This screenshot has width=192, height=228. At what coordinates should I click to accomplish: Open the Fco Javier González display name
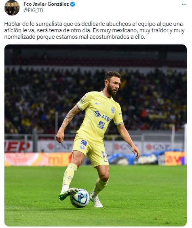[46, 4]
